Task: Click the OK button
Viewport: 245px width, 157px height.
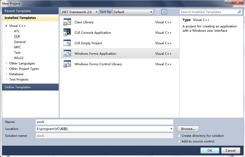Action: pyautogui.click(x=210, y=150)
